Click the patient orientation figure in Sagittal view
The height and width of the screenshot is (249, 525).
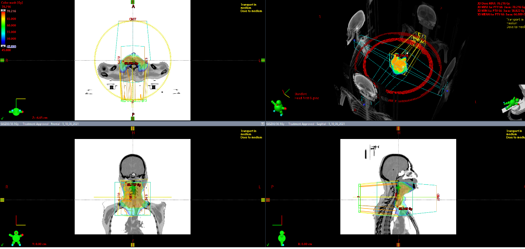click(282, 238)
